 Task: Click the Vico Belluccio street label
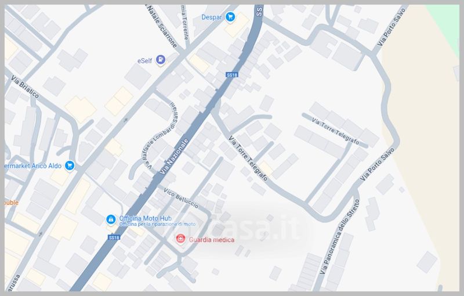(181, 198)
